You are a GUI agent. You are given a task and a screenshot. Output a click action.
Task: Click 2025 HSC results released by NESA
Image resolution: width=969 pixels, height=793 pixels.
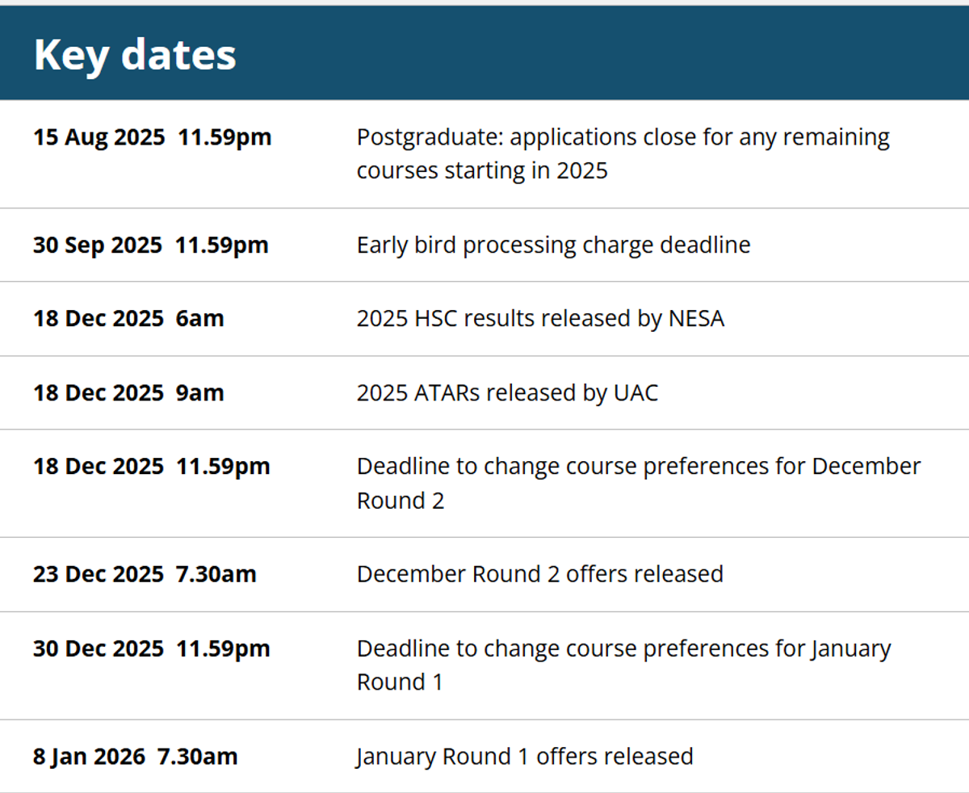pyautogui.click(x=540, y=318)
